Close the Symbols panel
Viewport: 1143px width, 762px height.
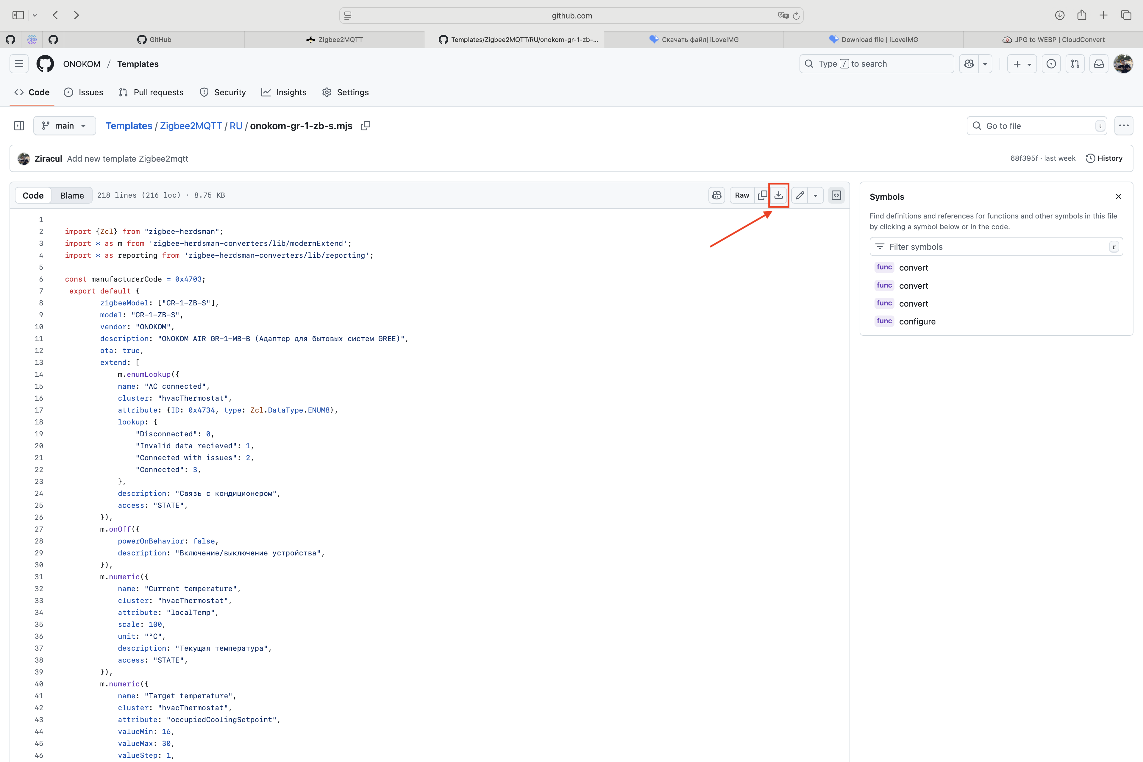point(1118,196)
